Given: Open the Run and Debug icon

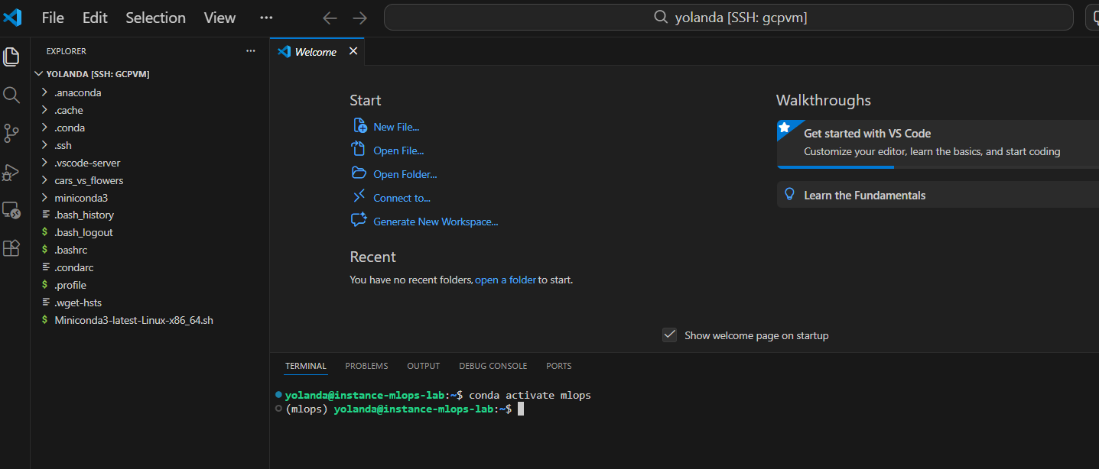Looking at the screenshot, I should point(11,172).
